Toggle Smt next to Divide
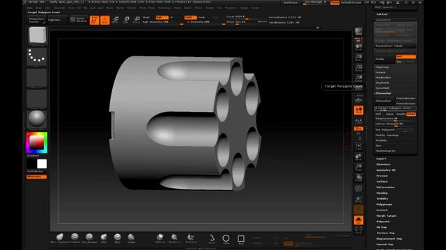 coord(406,56)
